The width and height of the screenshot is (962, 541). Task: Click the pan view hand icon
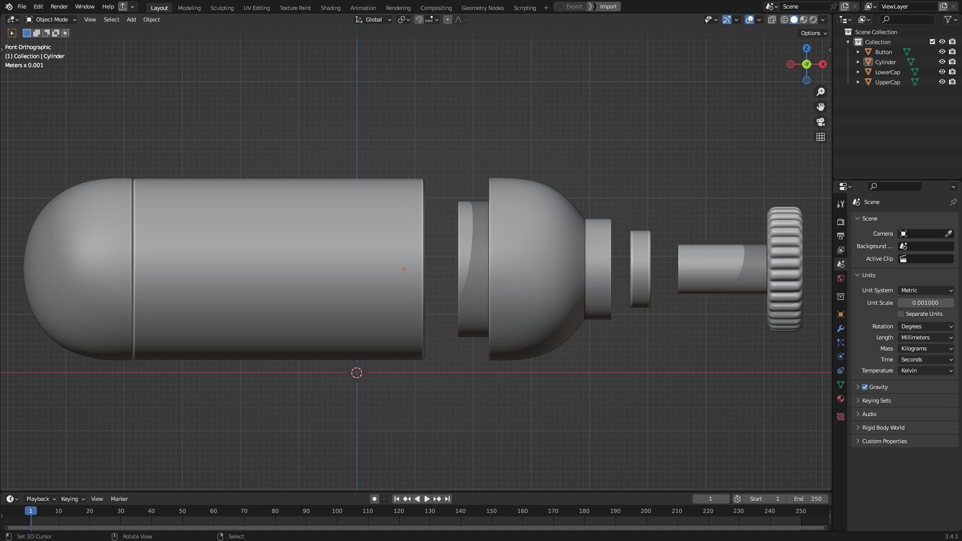tap(821, 107)
